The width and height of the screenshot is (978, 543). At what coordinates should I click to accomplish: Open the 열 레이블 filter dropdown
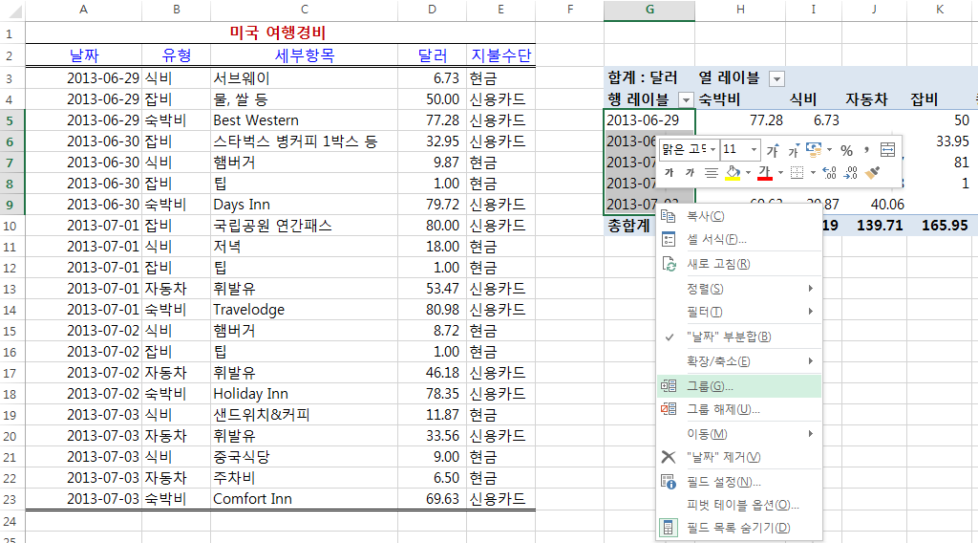click(776, 79)
